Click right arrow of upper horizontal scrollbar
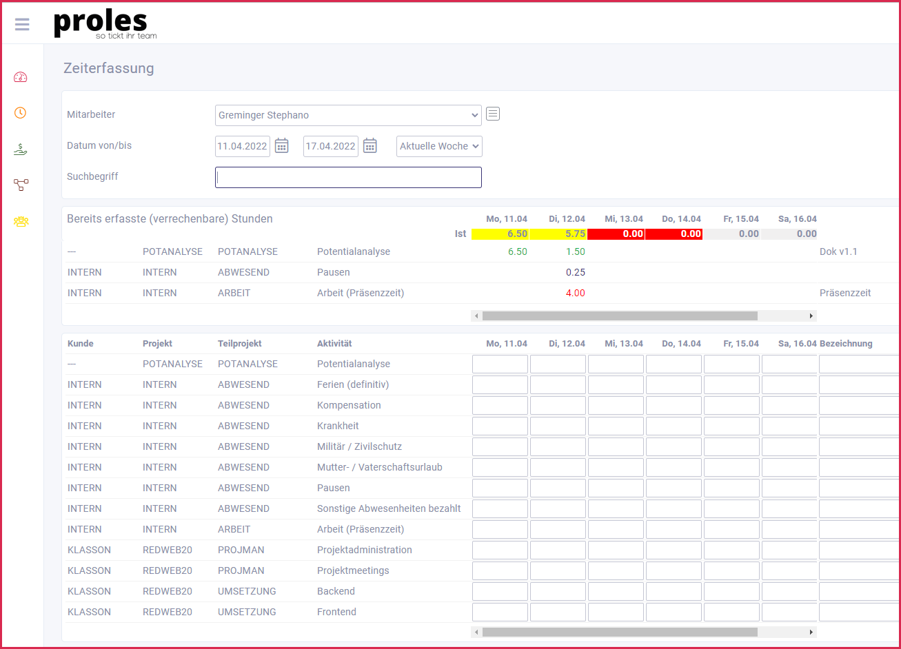The width and height of the screenshot is (901, 649). [x=811, y=316]
